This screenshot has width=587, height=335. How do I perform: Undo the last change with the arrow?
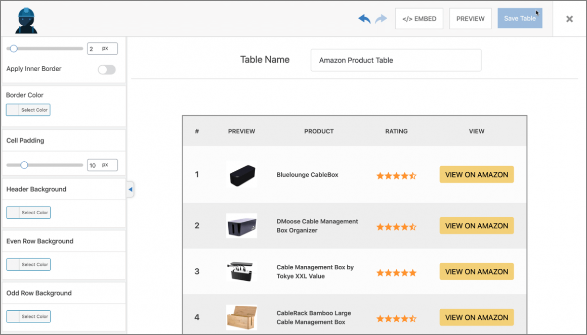point(364,19)
